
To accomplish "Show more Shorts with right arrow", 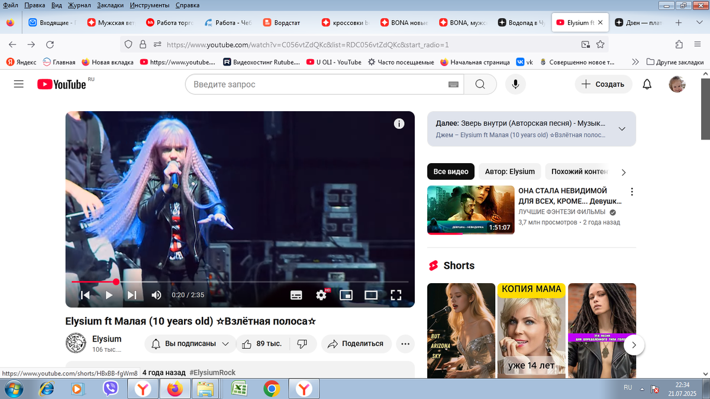I will click(634, 345).
